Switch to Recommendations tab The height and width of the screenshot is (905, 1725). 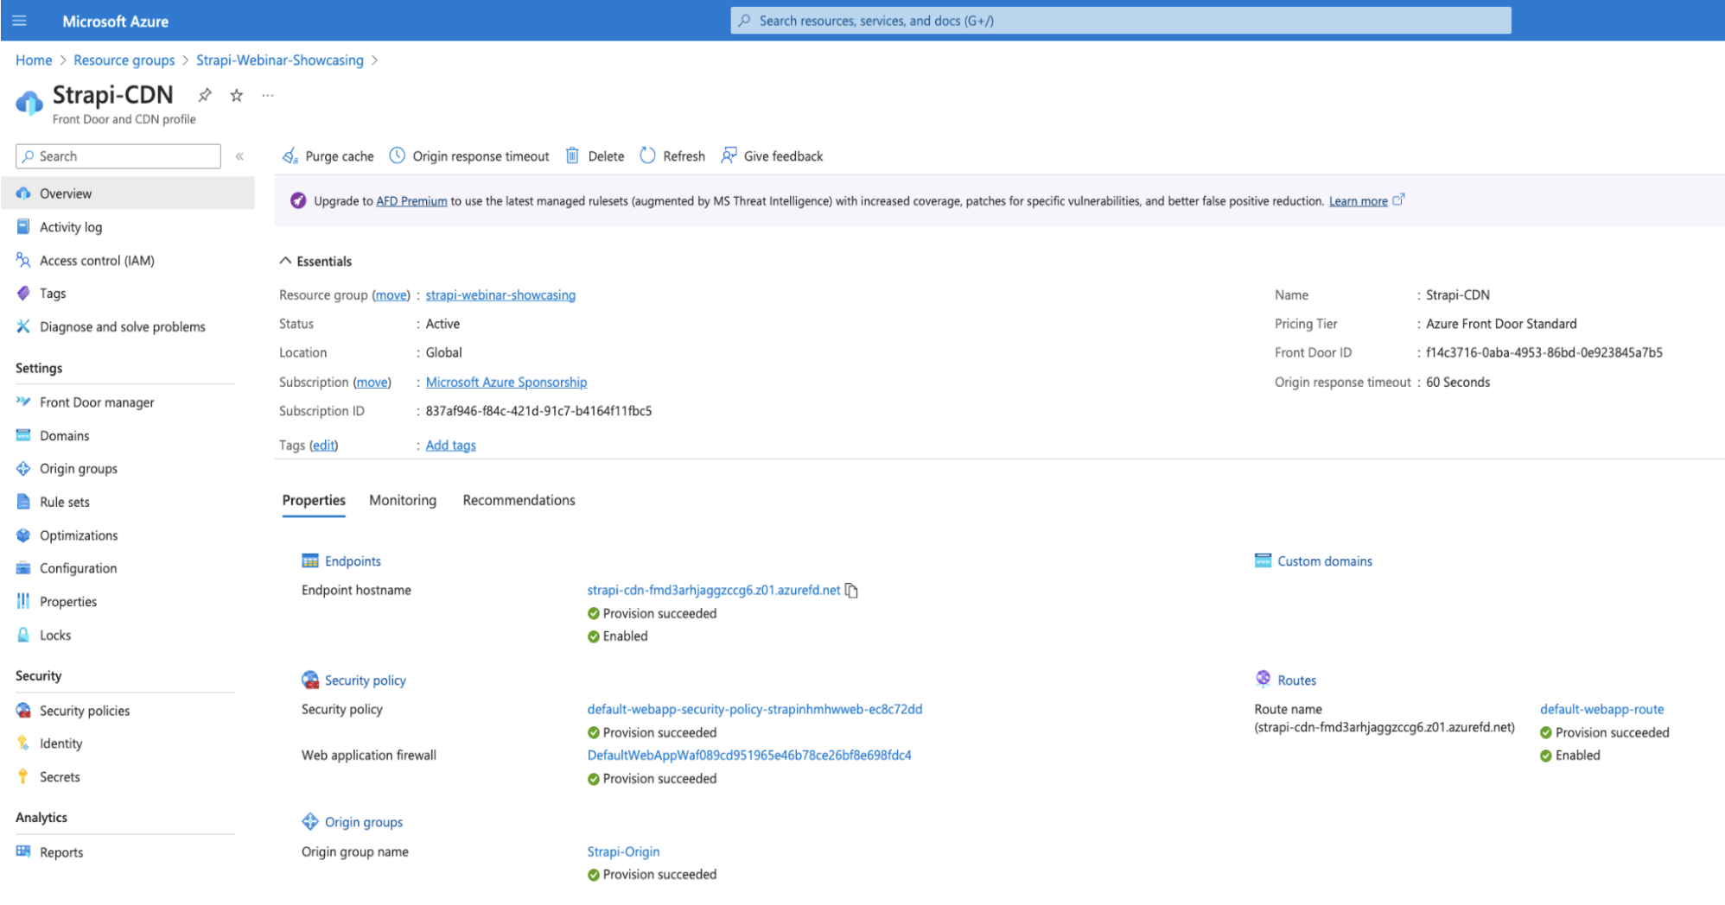[519, 501]
